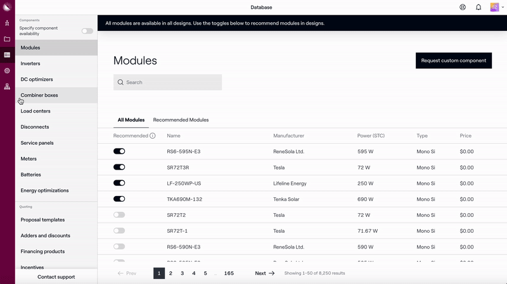Select the Database icon in the sidebar
Image resolution: width=507 pixels, height=284 pixels.
tap(7, 55)
